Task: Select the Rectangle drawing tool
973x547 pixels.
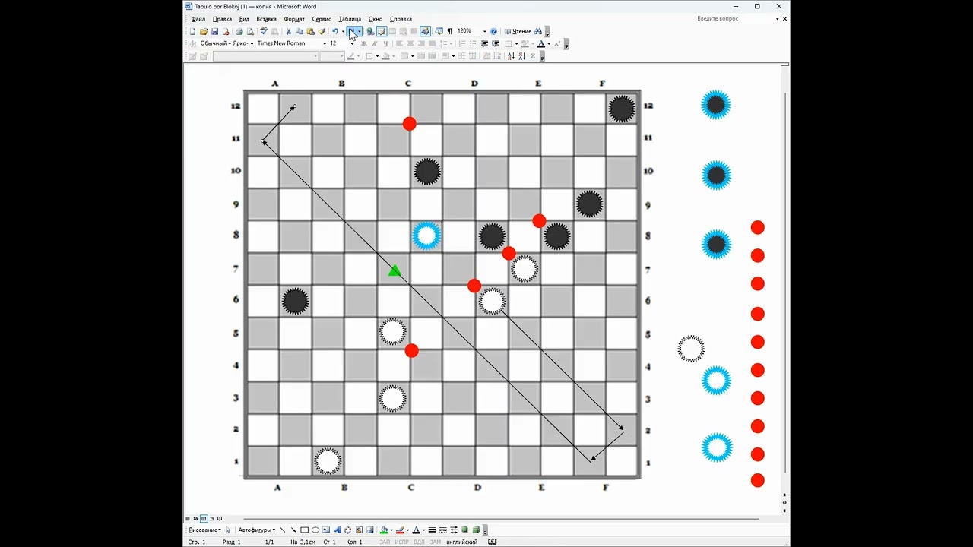Action: click(x=305, y=530)
